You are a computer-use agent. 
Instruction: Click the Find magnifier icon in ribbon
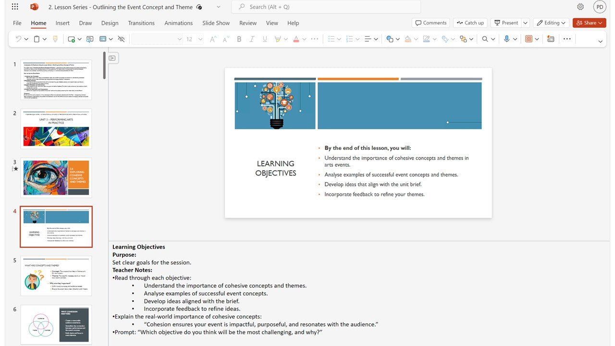coord(485,39)
